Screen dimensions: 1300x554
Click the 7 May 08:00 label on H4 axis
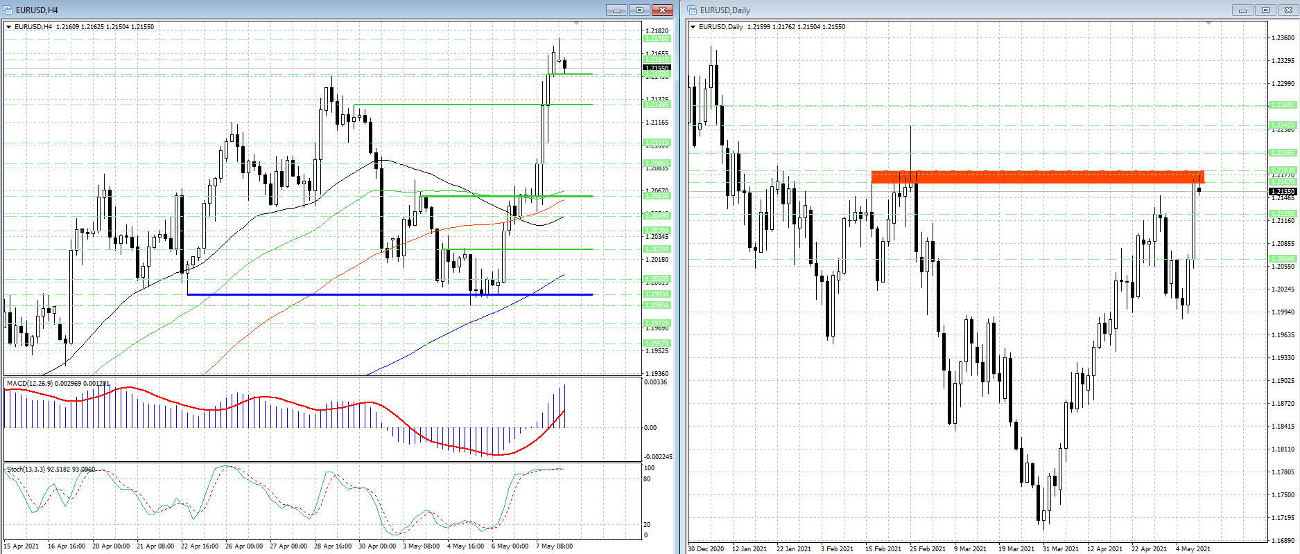555,546
